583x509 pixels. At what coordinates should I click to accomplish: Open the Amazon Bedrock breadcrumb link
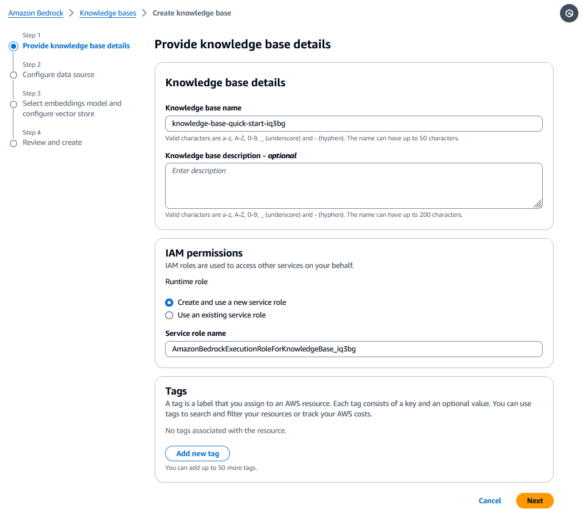36,13
